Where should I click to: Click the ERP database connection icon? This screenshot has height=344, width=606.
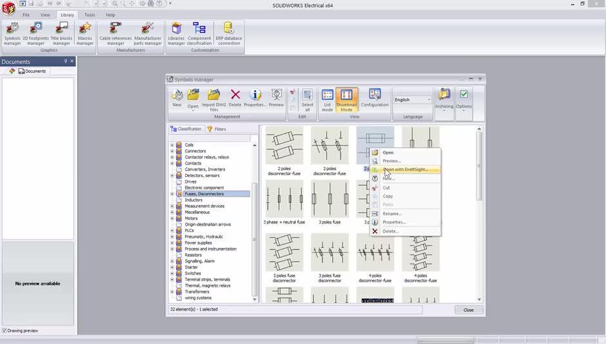229,29
